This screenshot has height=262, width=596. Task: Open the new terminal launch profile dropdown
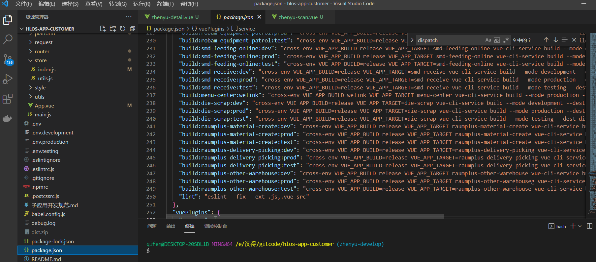(580, 226)
